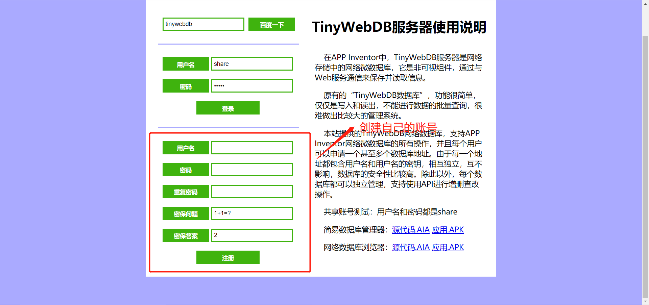Click the empty registration 密码 input field

click(x=252, y=170)
